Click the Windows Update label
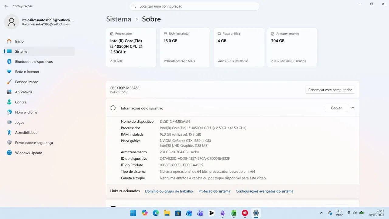The image size is (389, 219). 29,153
